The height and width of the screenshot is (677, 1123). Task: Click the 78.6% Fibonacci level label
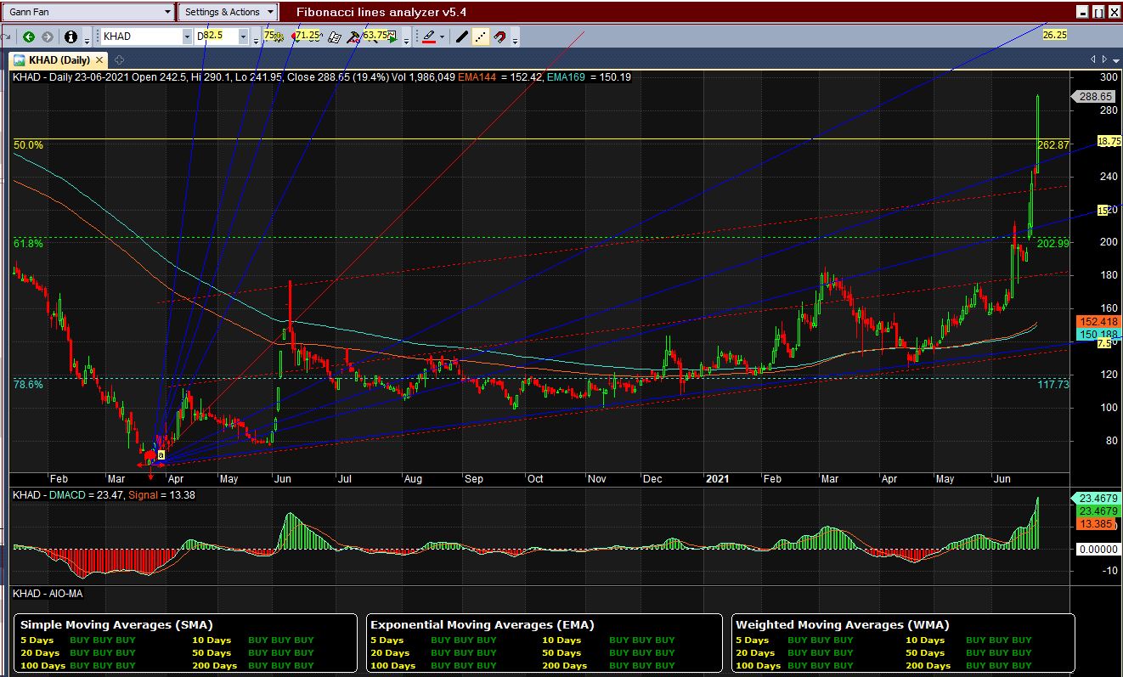tap(29, 384)
